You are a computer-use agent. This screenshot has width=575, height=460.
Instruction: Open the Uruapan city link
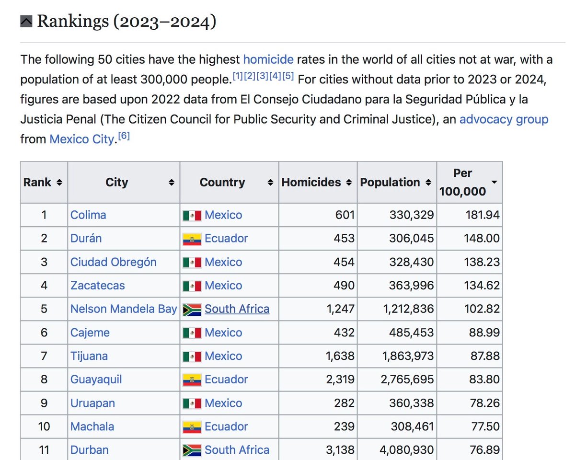92,403
